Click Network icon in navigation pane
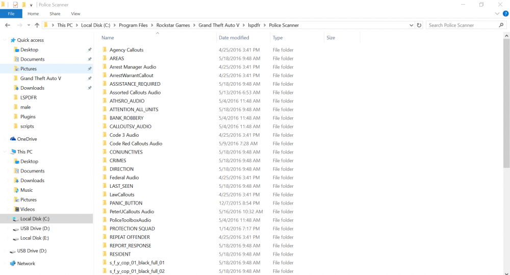This screenshot has height=275, width=510. point(13,264)
